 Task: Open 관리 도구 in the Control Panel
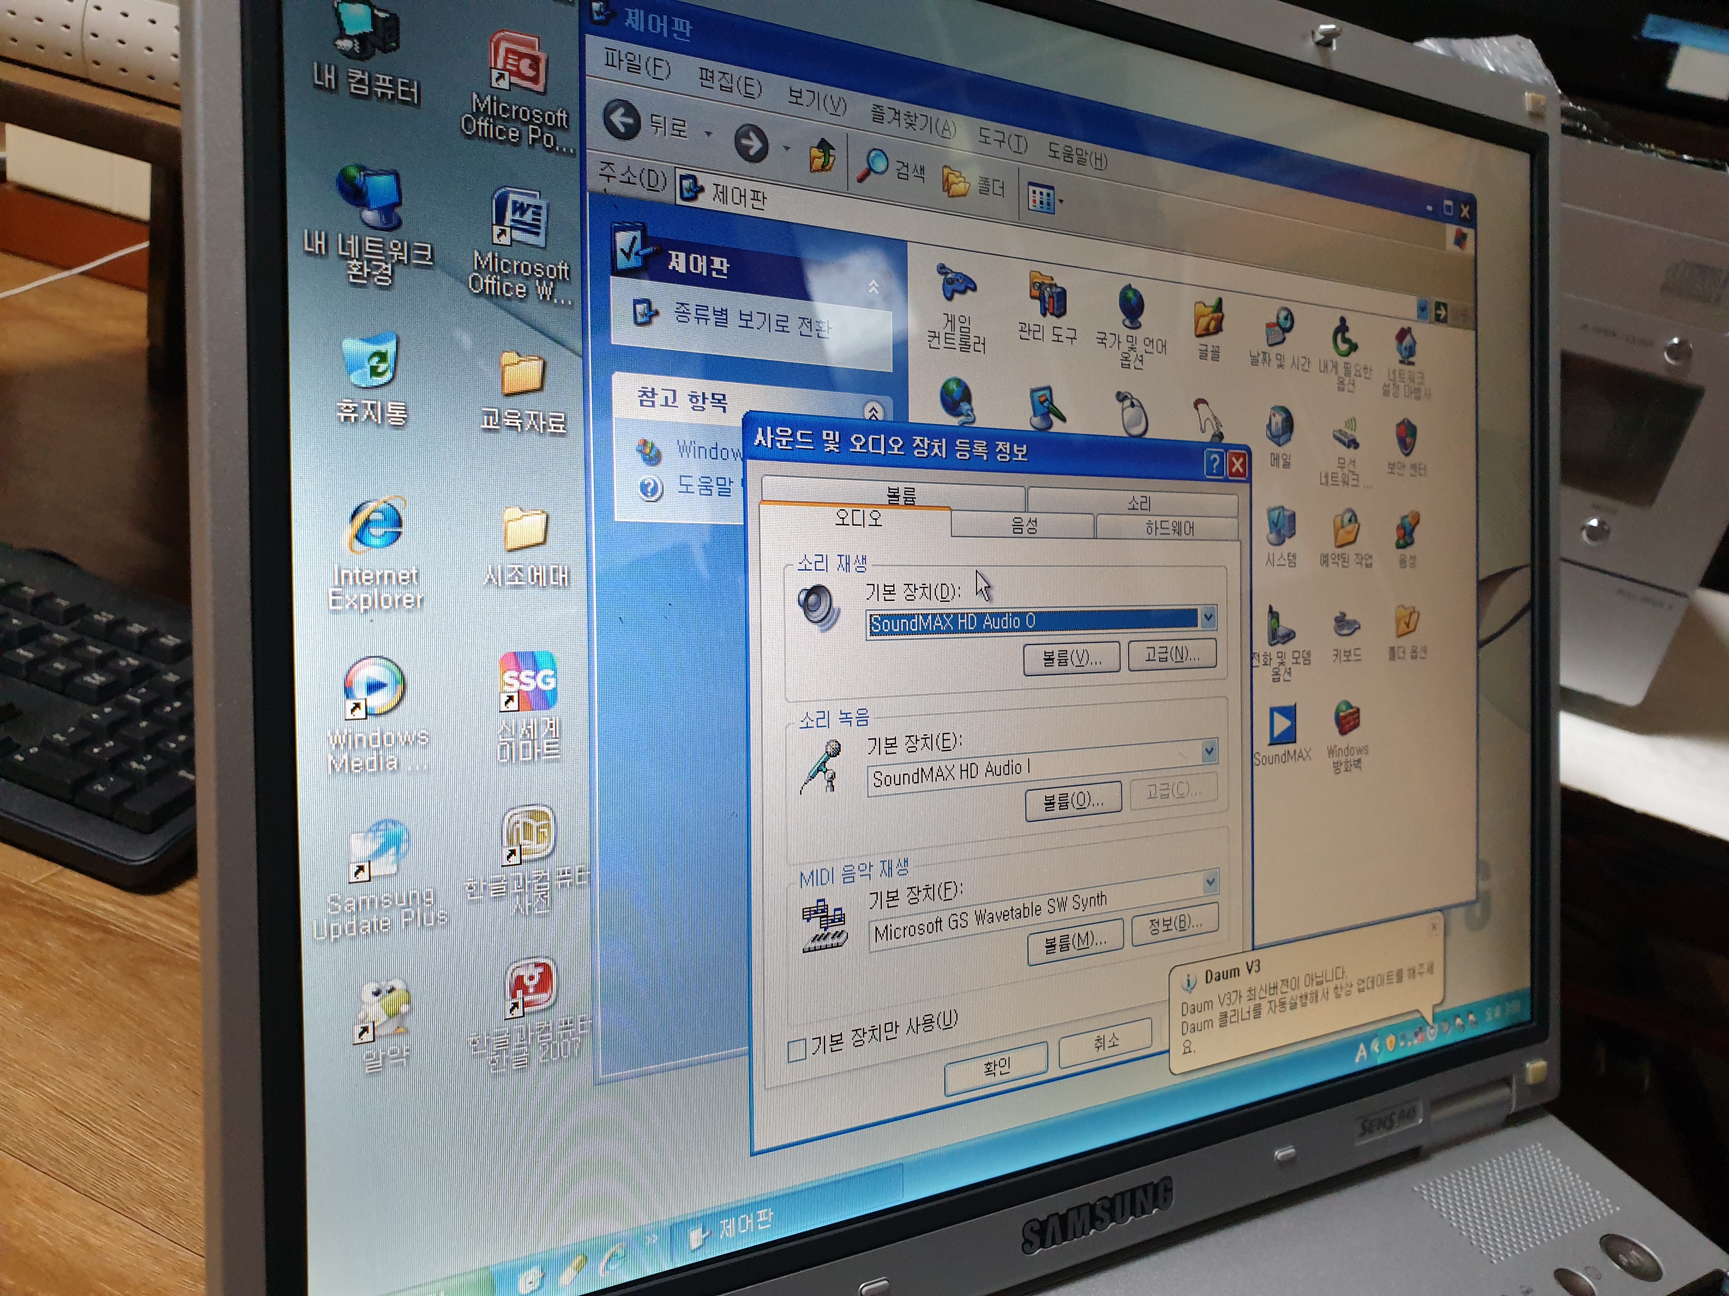coord(1048,308)
